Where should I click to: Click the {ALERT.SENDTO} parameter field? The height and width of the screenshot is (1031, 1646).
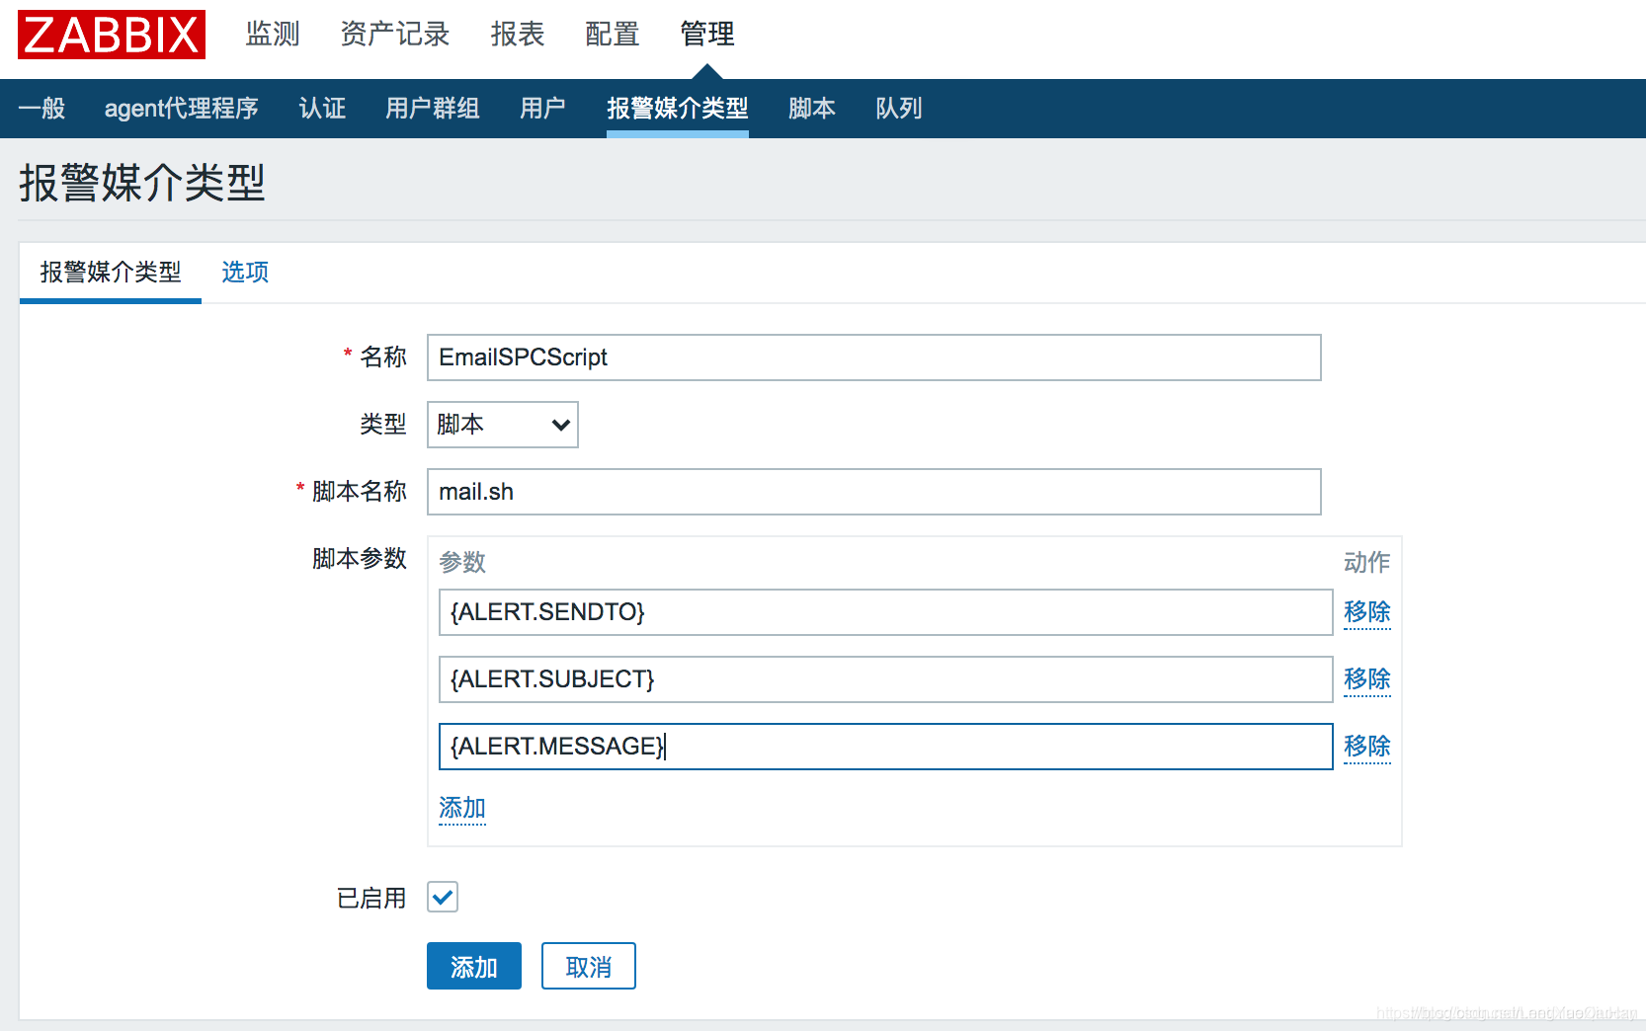885,612
